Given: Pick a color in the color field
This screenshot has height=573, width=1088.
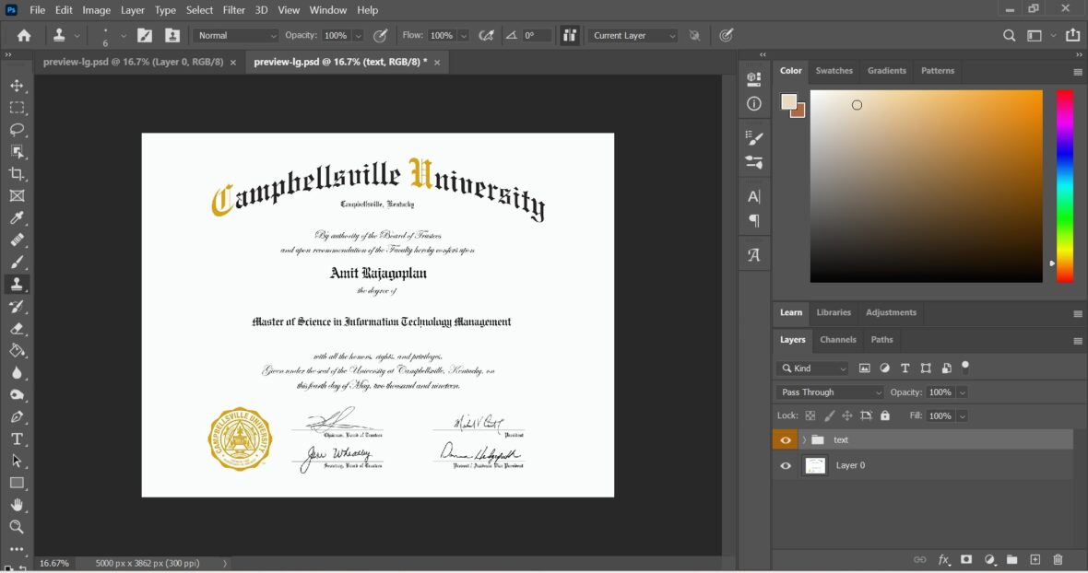Looking at the screenshot, I should [x=926, y=186].
